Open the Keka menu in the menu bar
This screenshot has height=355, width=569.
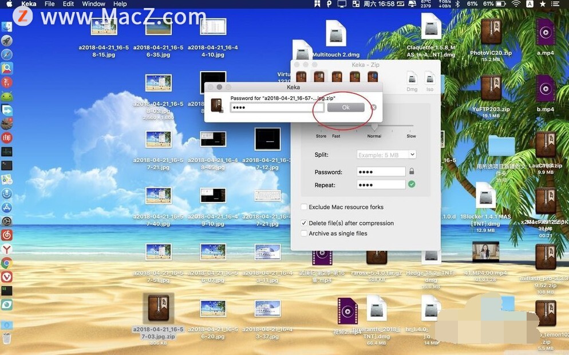(29, 4)
